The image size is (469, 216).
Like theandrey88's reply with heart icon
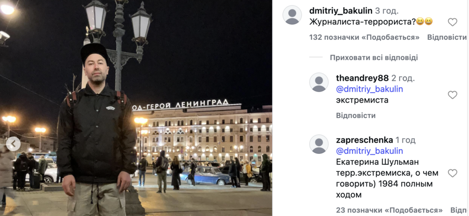click(452, 95)
